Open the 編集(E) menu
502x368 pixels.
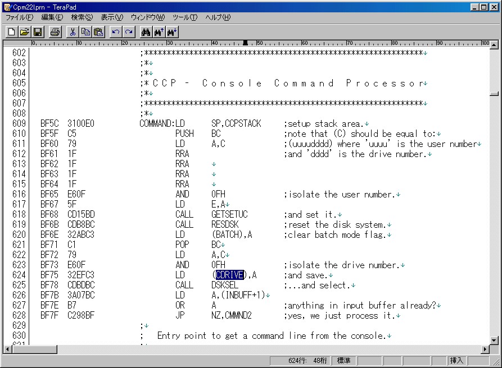pyautogui.click(x=52, y=17)
